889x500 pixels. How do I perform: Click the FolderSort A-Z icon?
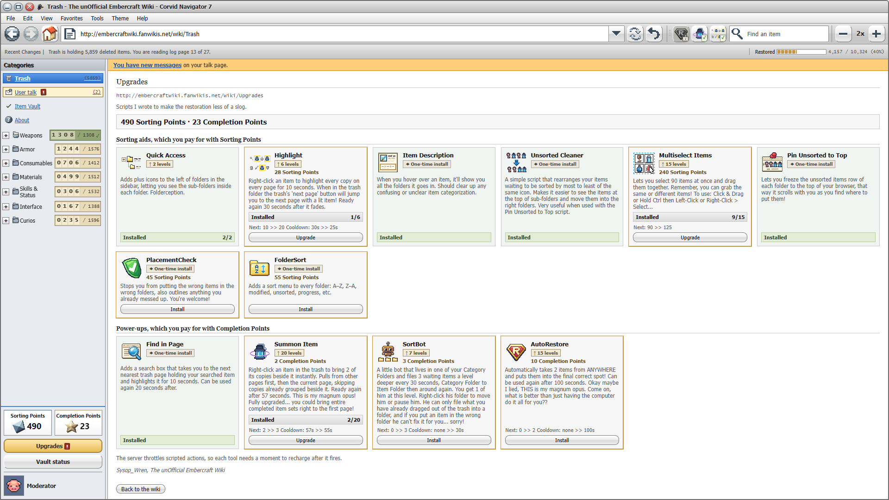[260, 268]
